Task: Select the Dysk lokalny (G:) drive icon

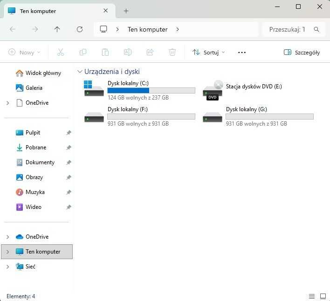Action: 213,117
